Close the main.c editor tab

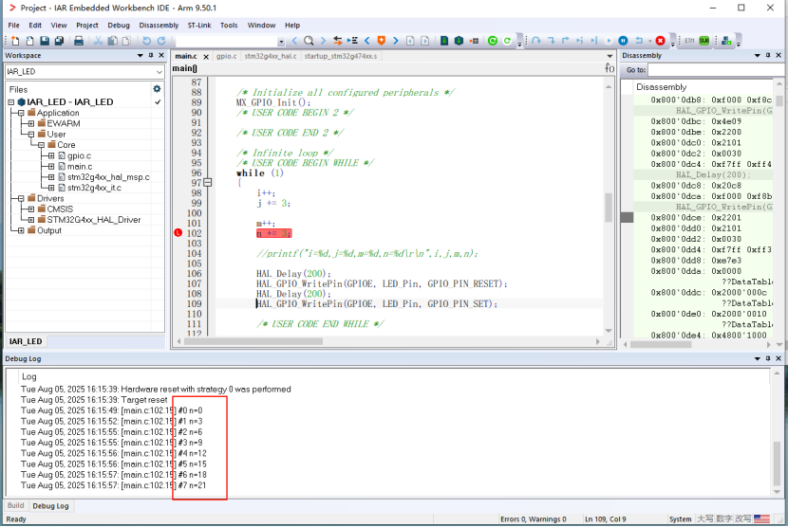coord(205,56)
